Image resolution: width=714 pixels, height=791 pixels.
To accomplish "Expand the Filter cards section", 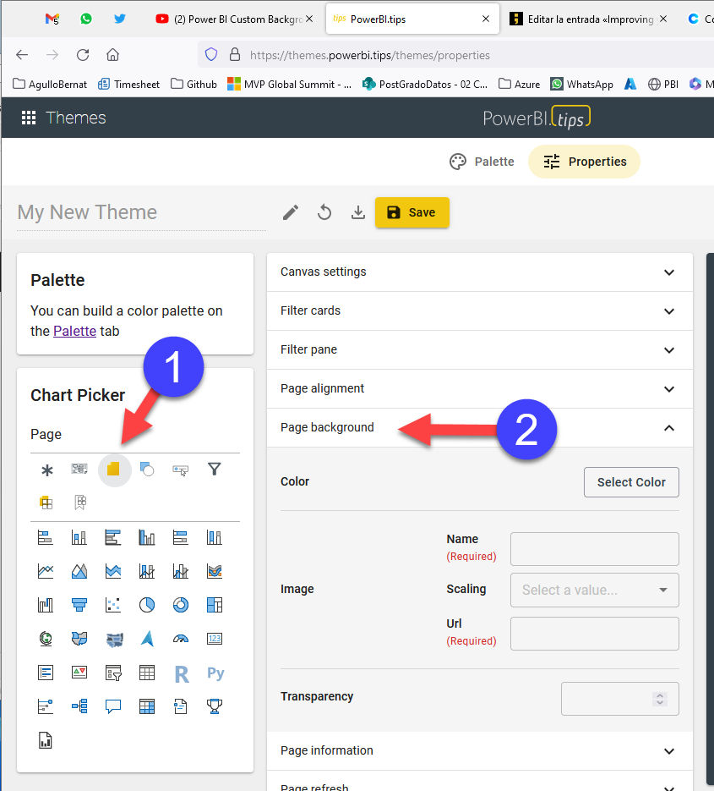I will pyautogui.click(x=480, y=310).
